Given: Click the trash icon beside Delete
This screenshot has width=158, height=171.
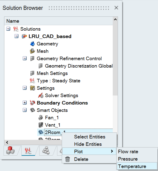Looking at the screenshot, I should [67, 159].
